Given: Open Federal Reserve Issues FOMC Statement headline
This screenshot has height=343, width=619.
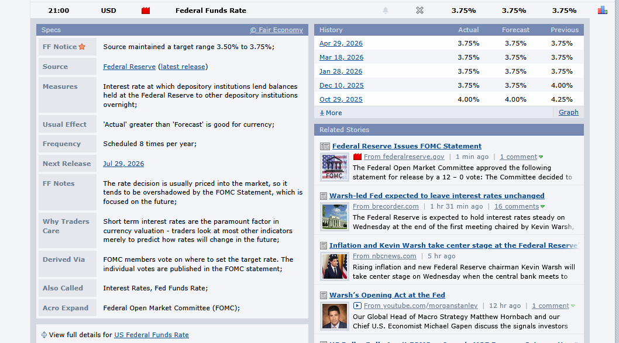Looking at the screenshot, I should pos(407,146).
